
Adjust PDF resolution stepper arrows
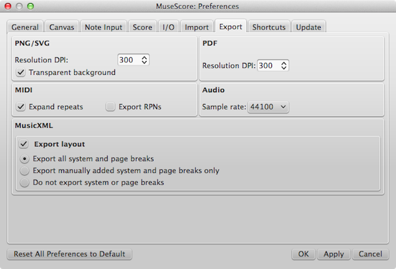[x=284, y=66]
